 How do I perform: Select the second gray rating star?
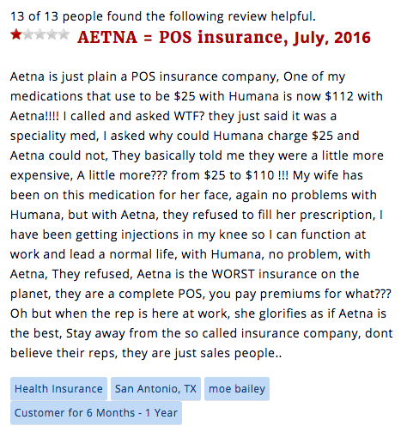(28, 34)
